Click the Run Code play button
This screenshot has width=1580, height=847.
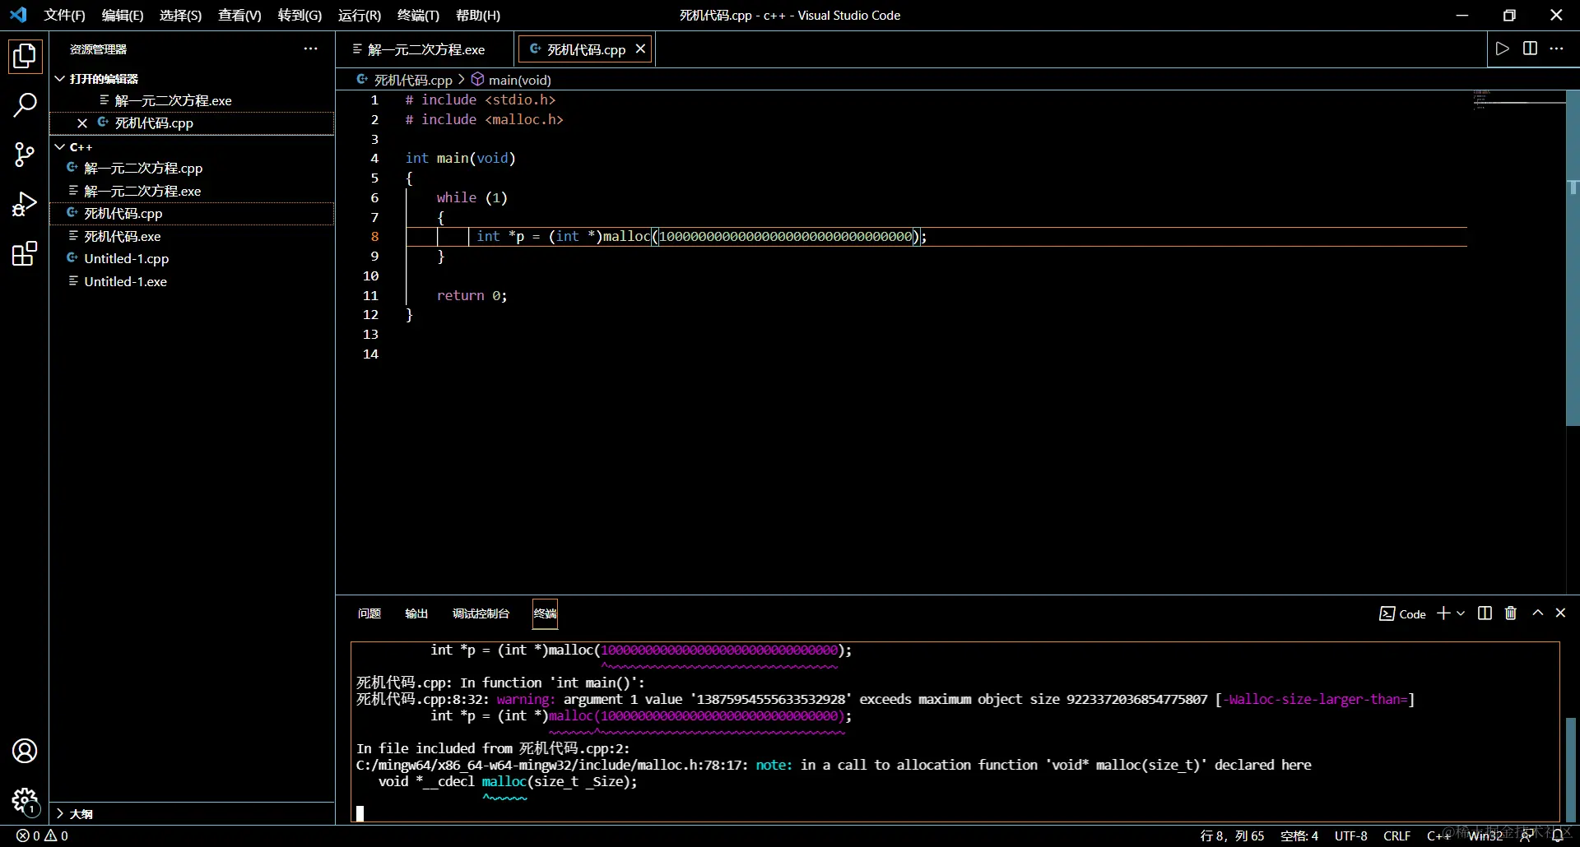(x=1503, y=49)
